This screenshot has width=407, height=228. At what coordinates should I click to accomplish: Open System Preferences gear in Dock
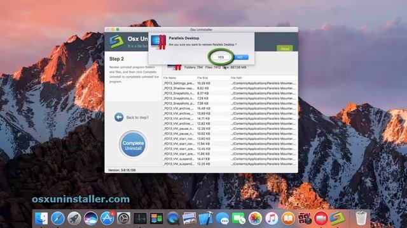tap(123, 218)
